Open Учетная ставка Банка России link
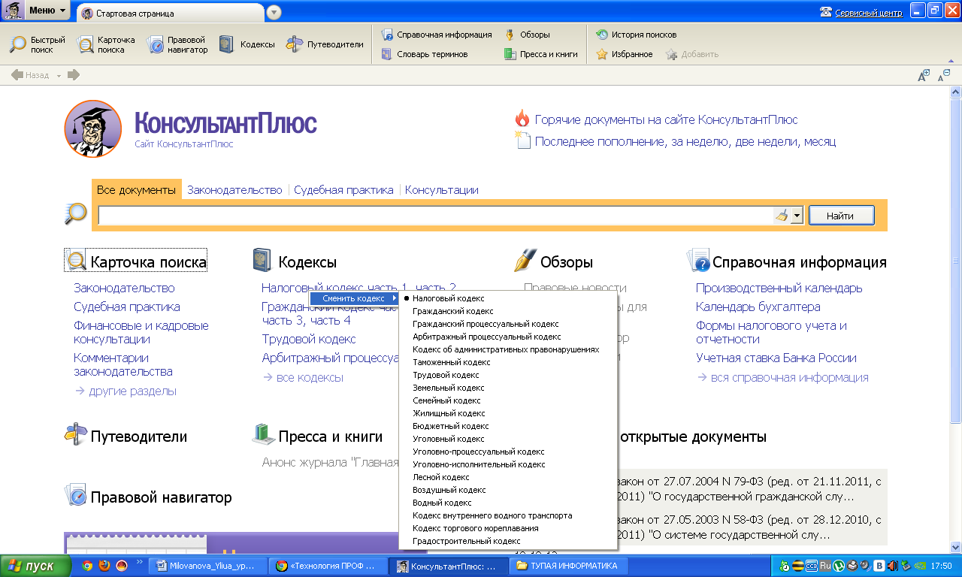The height and width of the screenshot is (577, 962). click(x=776, y=358)
